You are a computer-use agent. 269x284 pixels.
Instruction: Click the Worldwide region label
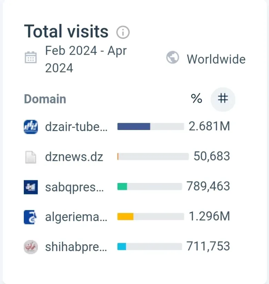(x=216, y=59)
